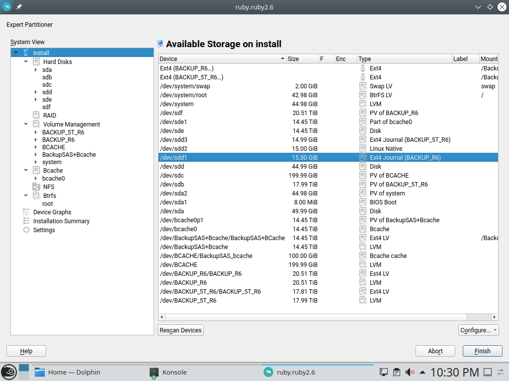The height and width of the screenshot is (381, 509).
Task: Click the volume muted tray icon
Action: (410, 372)
